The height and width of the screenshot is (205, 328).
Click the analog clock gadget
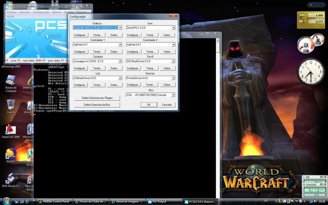pyautogui.click(x=311, y=71)
